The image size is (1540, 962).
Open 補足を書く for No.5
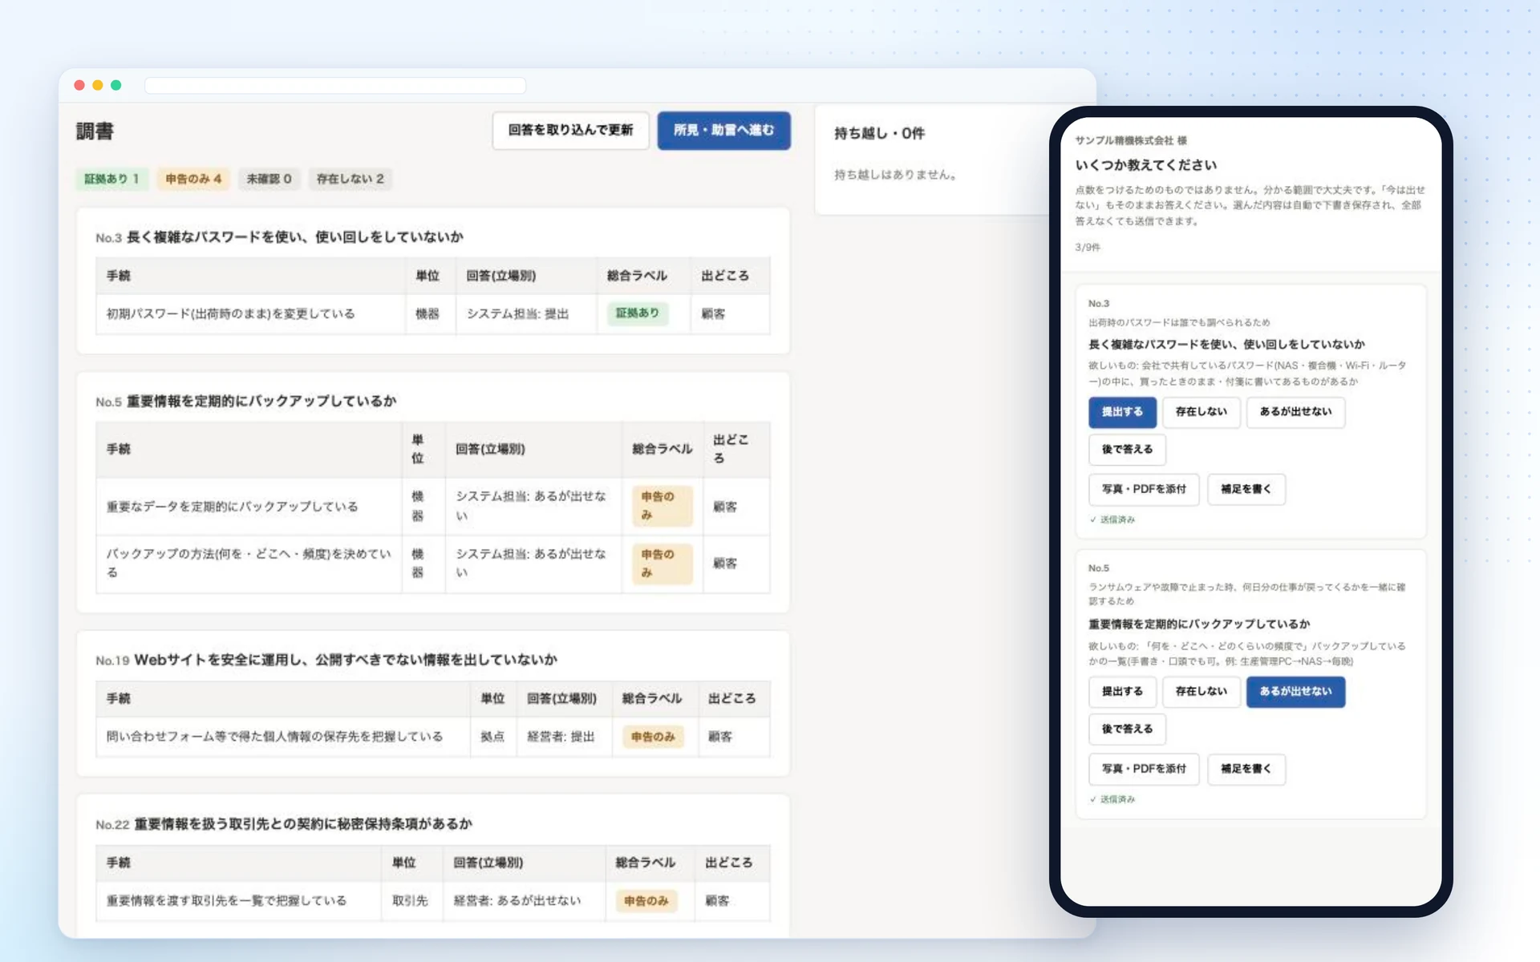(1246, 769)
